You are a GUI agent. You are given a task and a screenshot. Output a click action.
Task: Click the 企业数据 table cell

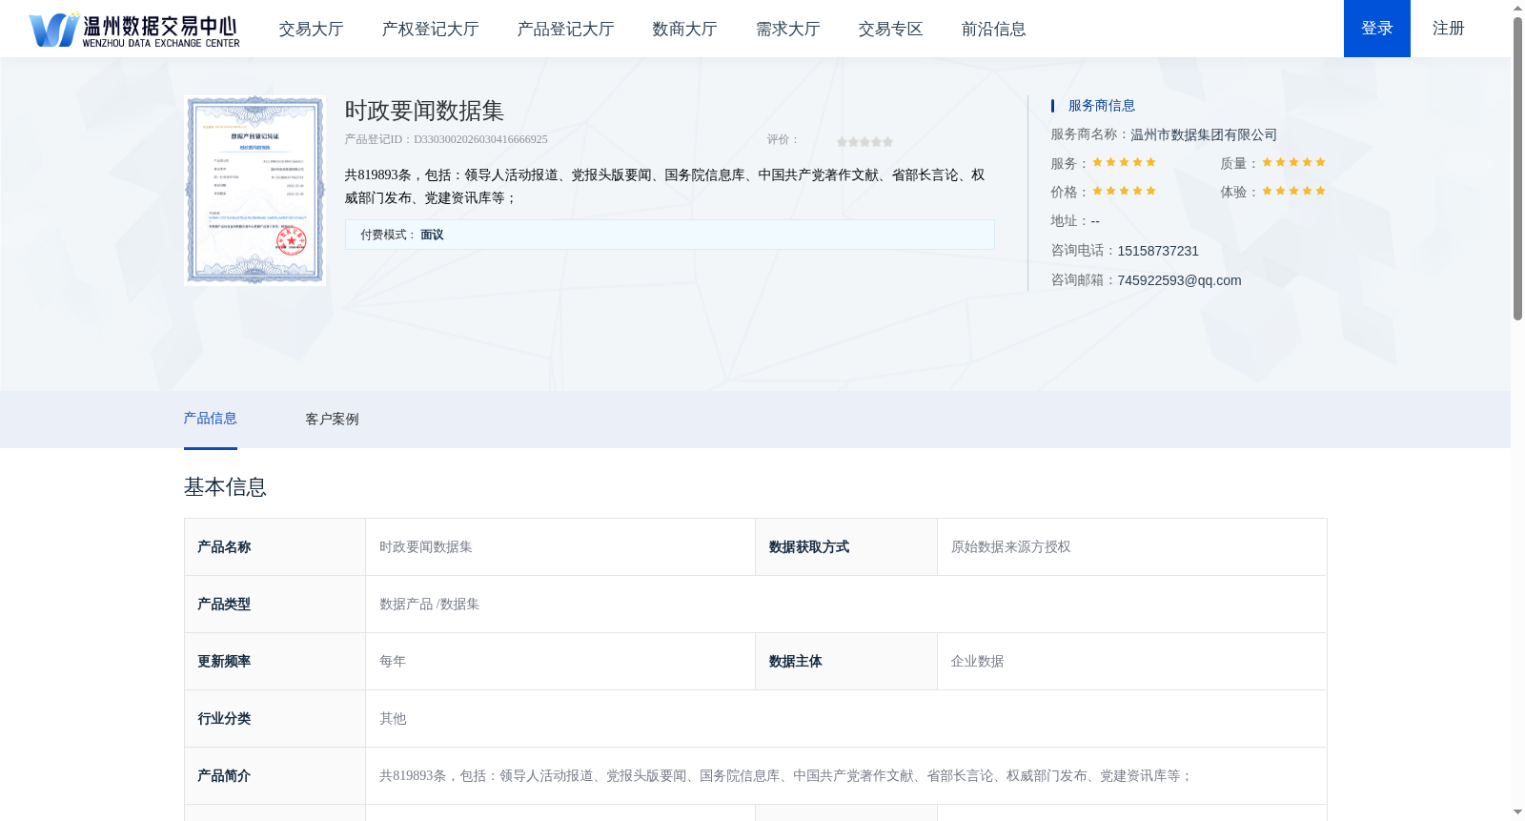pyautogui.click(x=1132, y=662)
